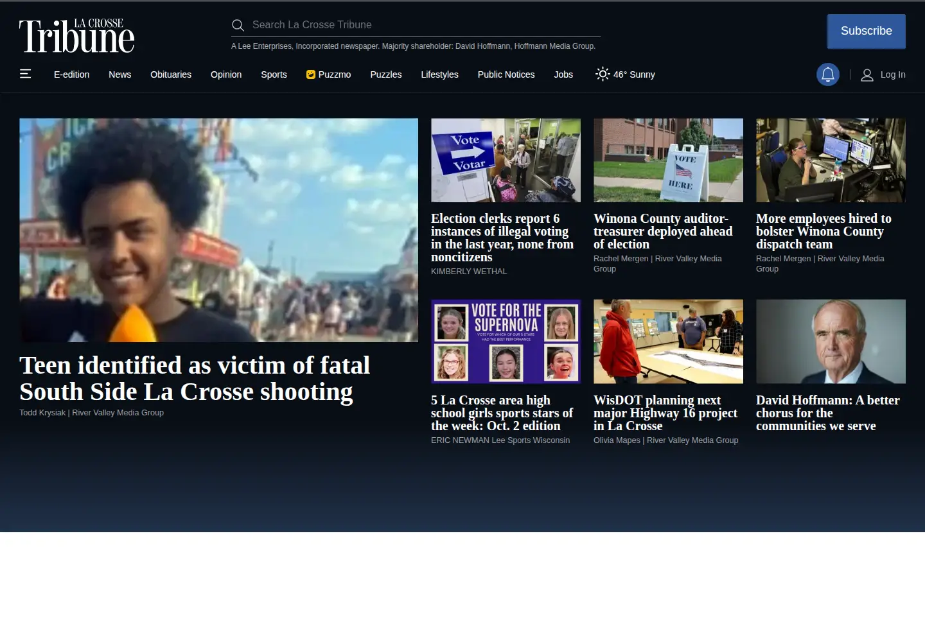Open the dispatch center photo
This screenshot has height=642, width=925.
tap(831, 160)
